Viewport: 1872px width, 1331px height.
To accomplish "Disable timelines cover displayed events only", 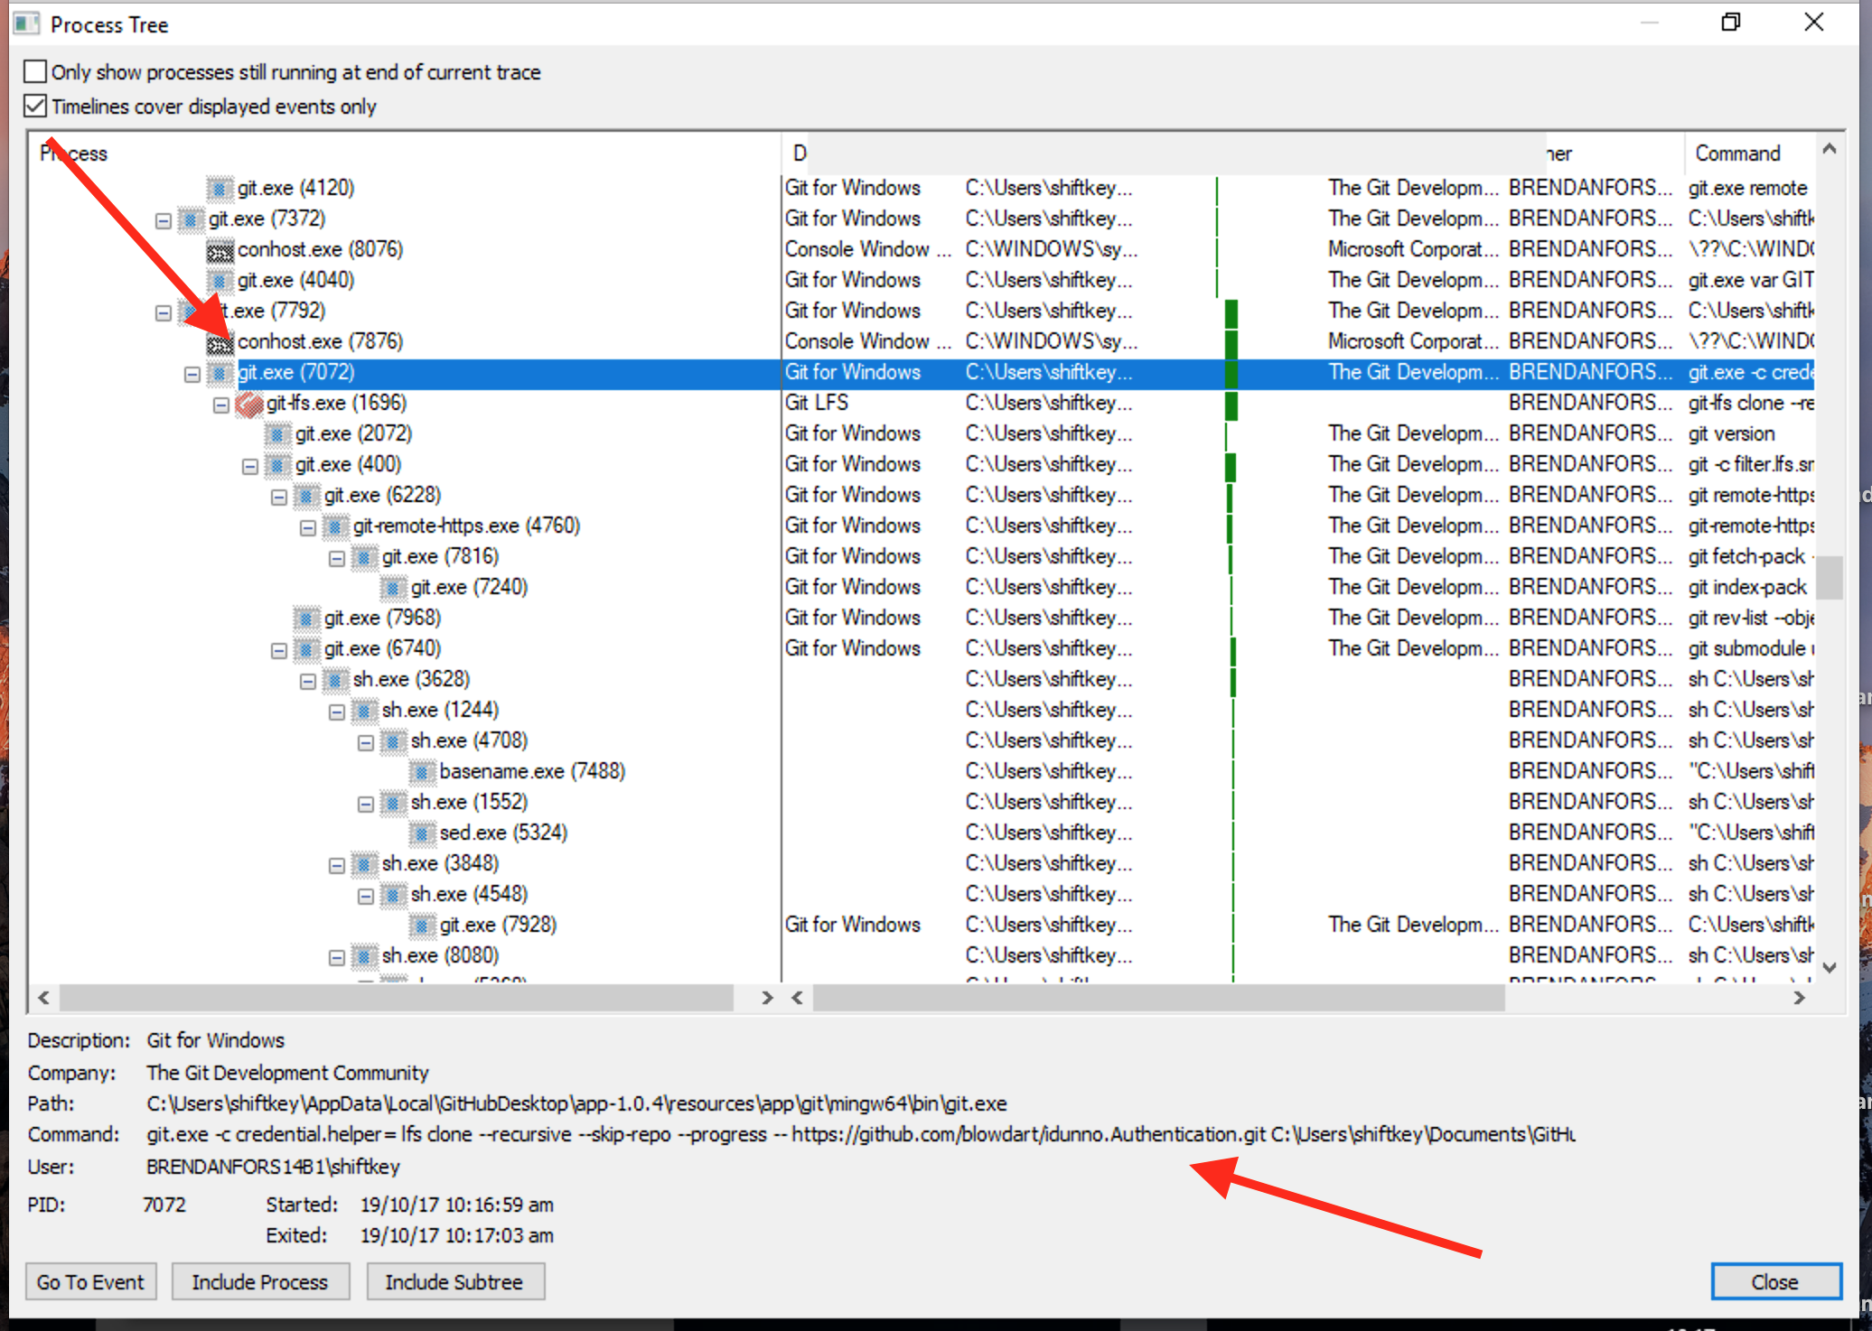I will click(x=35, y=106).
